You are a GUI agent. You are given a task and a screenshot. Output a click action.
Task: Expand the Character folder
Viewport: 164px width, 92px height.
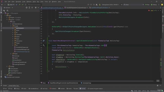(x=13, y=34)
